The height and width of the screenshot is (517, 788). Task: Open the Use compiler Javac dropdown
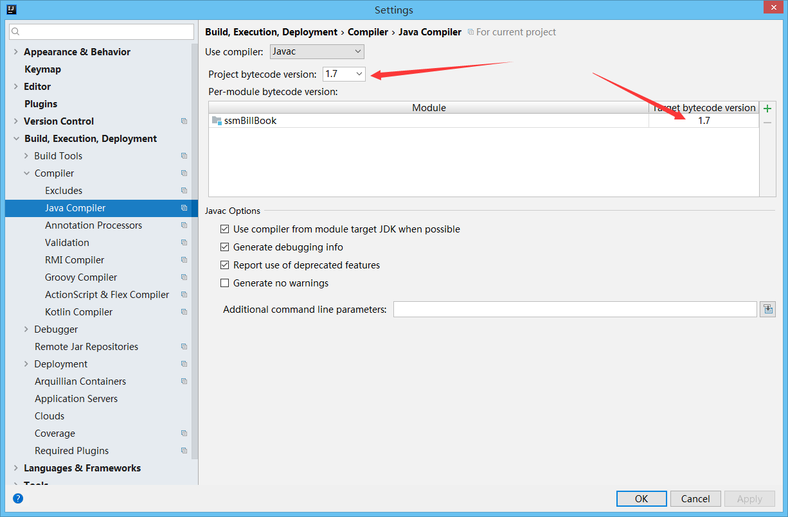coord(316,51)
